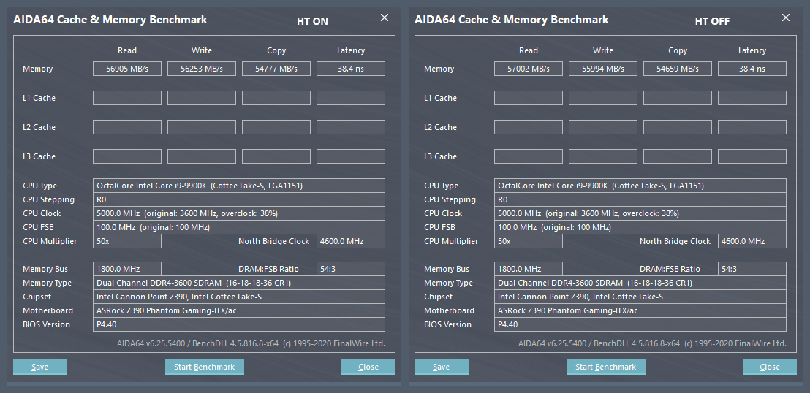
Task: Click Close button in HT OFF window
Action: click(769, 367)
